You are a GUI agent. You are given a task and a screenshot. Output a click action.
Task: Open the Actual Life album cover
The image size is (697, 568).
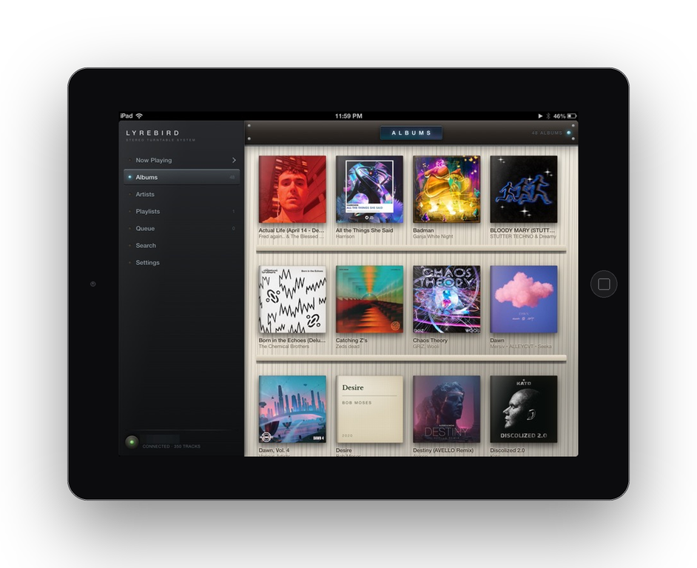click(x=292, y=189)
